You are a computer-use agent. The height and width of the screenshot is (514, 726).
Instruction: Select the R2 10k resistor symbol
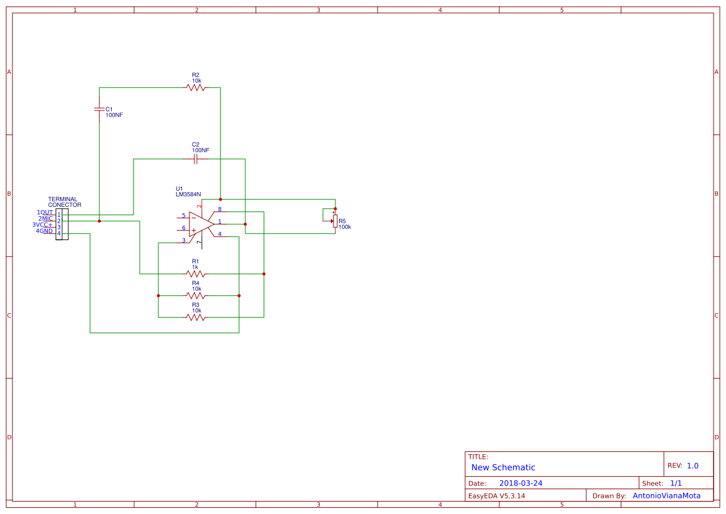(x=196, y=87)
